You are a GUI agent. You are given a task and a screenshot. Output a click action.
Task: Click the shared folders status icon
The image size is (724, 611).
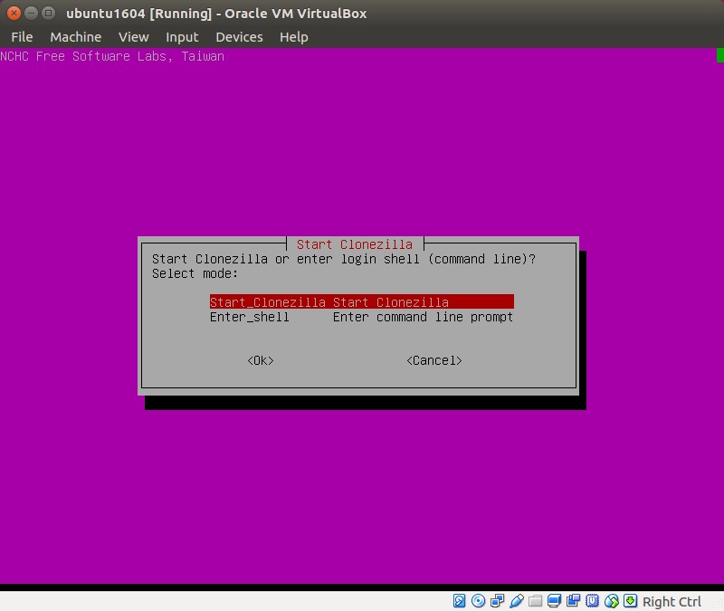pyautogui.click(x=536, y=601)
